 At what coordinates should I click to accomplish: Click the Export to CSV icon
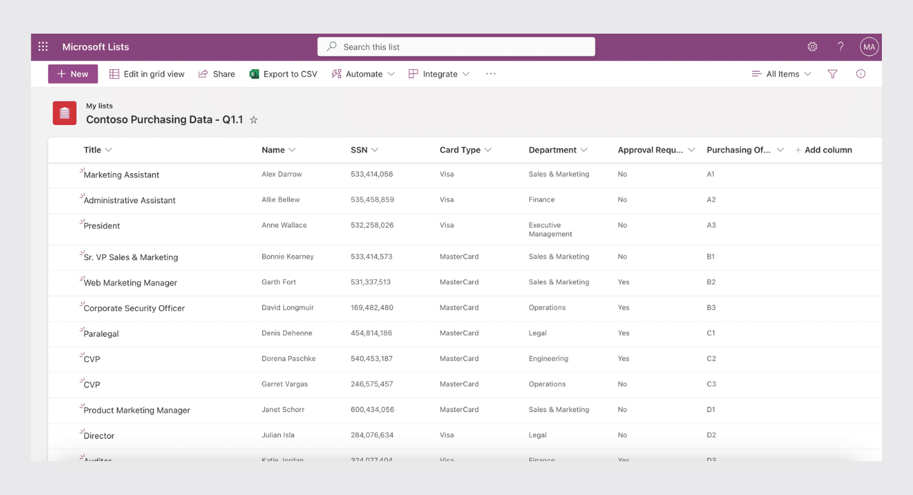coord(253,74)
